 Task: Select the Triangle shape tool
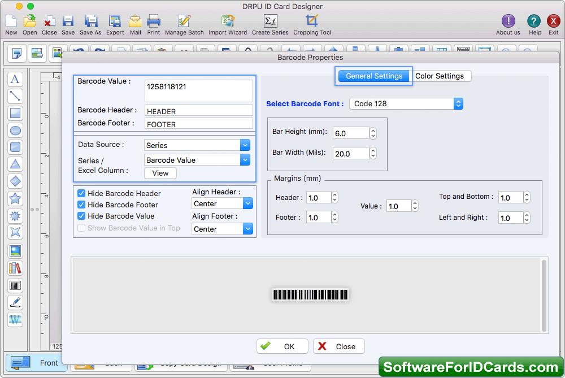(x=15, y=164)
